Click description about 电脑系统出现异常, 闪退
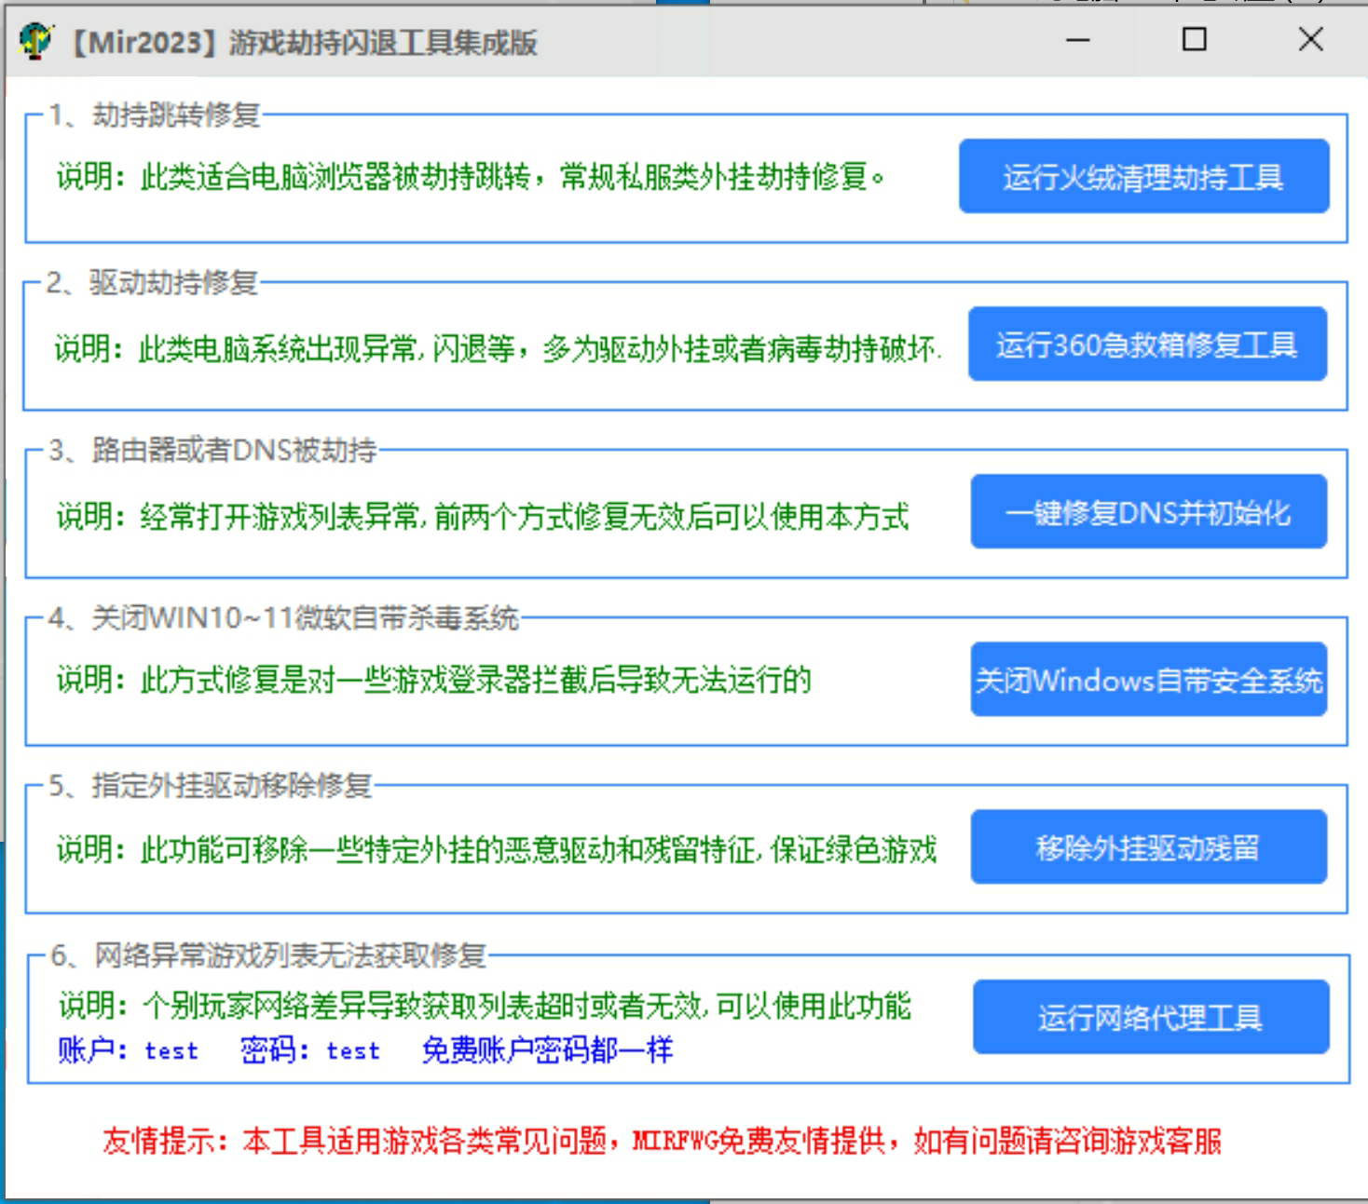Viewport: 1368px width, 1204px height. (498, 348)
